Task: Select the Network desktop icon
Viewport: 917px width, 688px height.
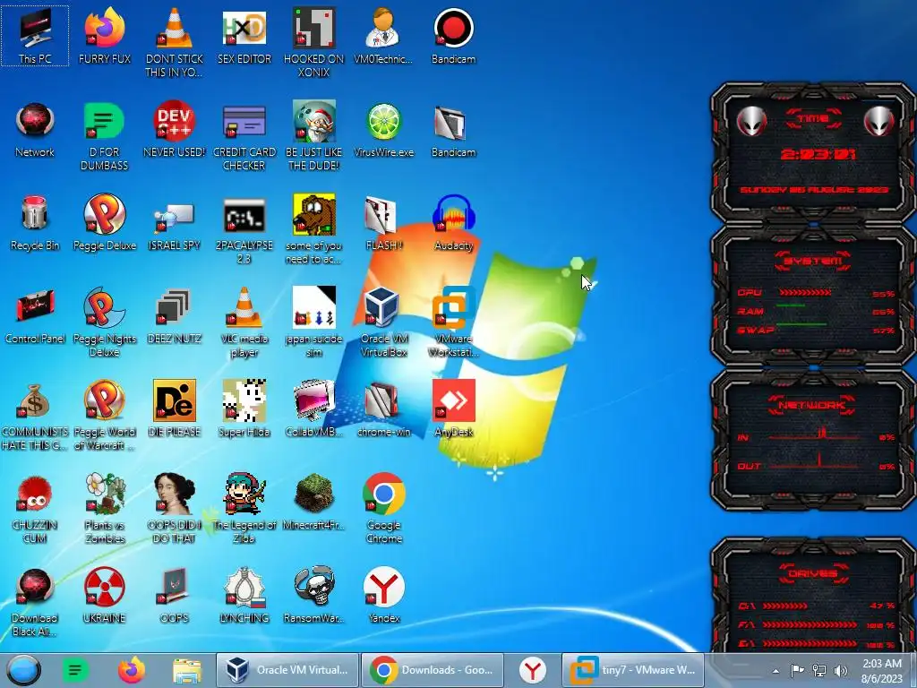Action: (x=35, y=129)
